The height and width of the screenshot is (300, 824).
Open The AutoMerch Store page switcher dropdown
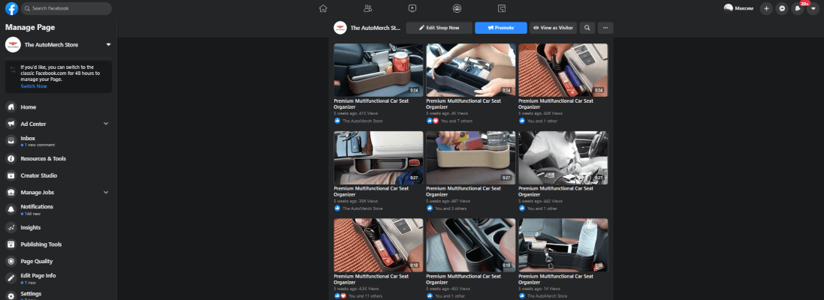[108, 45]
